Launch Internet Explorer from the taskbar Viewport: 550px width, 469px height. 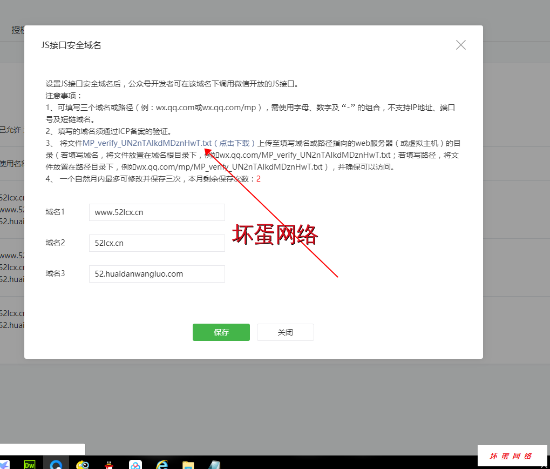coord(161,464)
